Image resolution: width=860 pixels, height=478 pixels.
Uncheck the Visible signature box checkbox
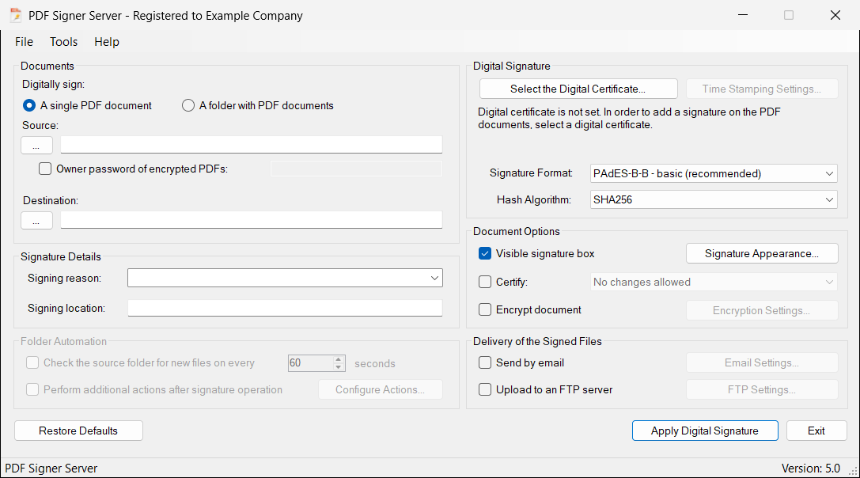pos(485,253)
